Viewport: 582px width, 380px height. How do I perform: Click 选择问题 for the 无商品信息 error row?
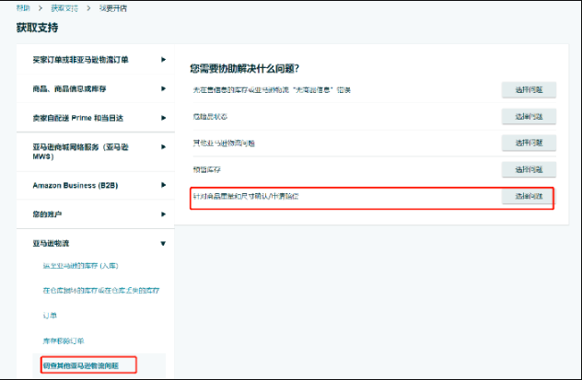click(x=529, y=90)
